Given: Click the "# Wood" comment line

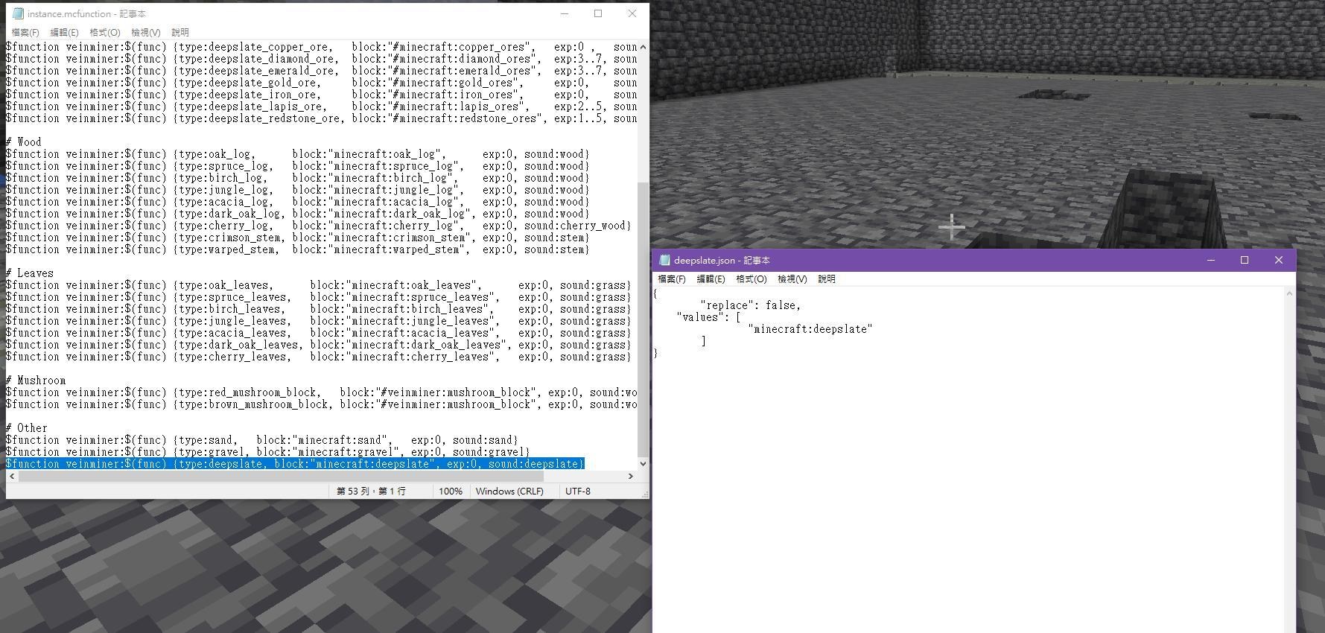Looking at the screenshot, I should 24,142.
